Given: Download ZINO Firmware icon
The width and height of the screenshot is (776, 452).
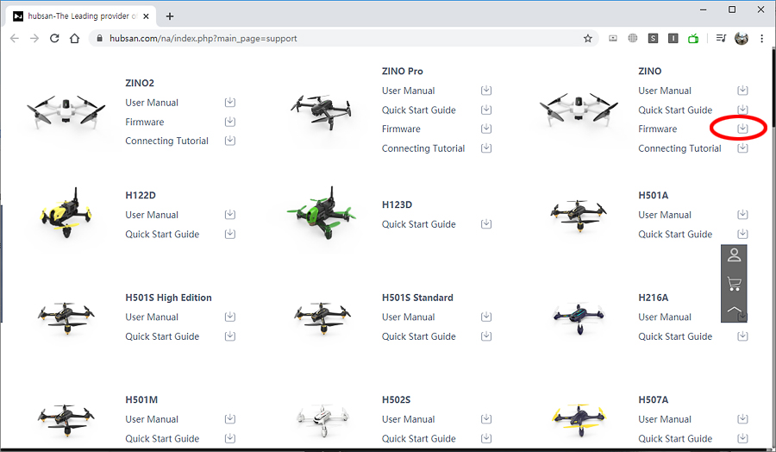Looking at the screenshot, I should 743,129.
